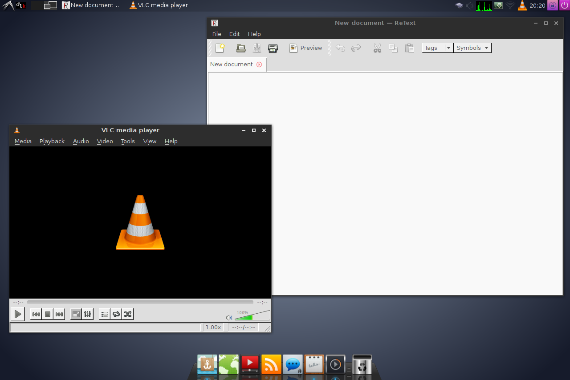The image size is (570, 380).
Task: Show VLC extended settings equalizer
Action: point(88,314)
